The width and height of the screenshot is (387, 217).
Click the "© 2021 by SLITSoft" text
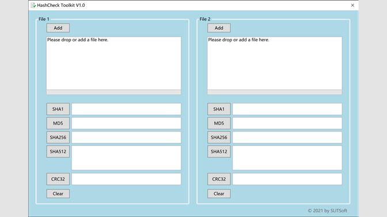pos(327,211)
